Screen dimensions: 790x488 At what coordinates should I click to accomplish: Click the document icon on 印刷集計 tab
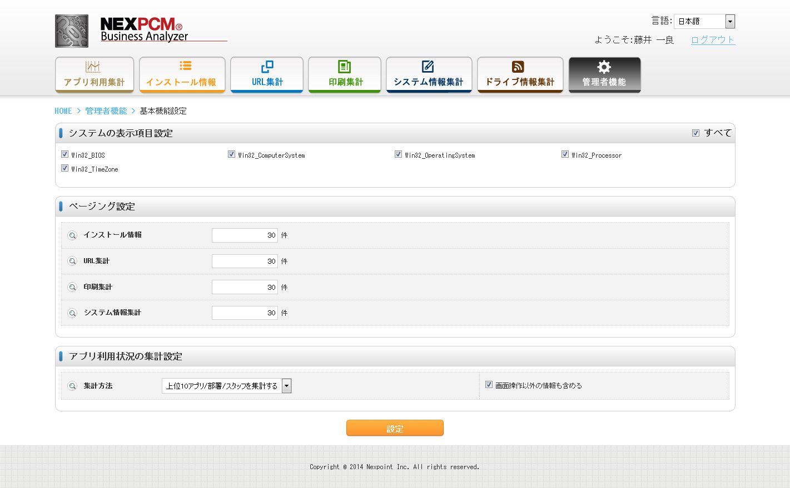click(345, 67)
